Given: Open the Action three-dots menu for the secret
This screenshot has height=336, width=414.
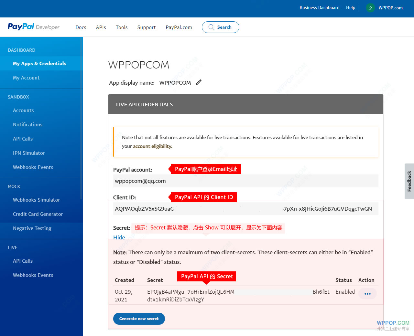Looking at the screenshot, I should [367, 294].
